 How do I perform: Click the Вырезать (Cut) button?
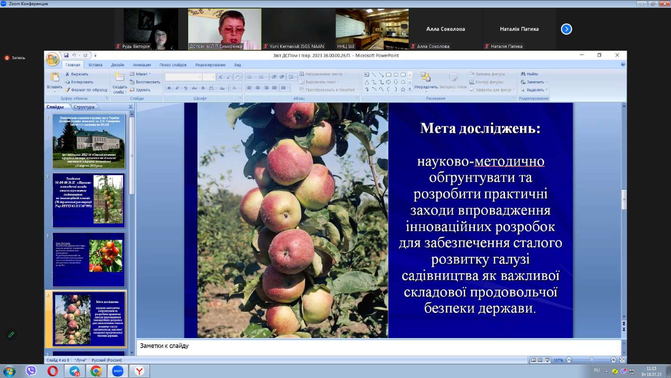pos(76,74)
